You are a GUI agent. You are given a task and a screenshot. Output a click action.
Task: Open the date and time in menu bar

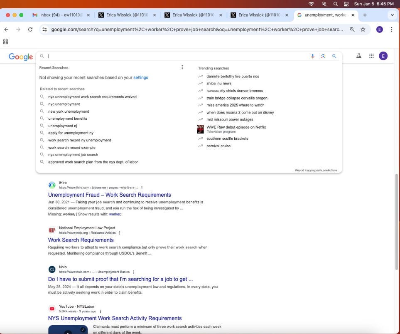pos(374,4)
